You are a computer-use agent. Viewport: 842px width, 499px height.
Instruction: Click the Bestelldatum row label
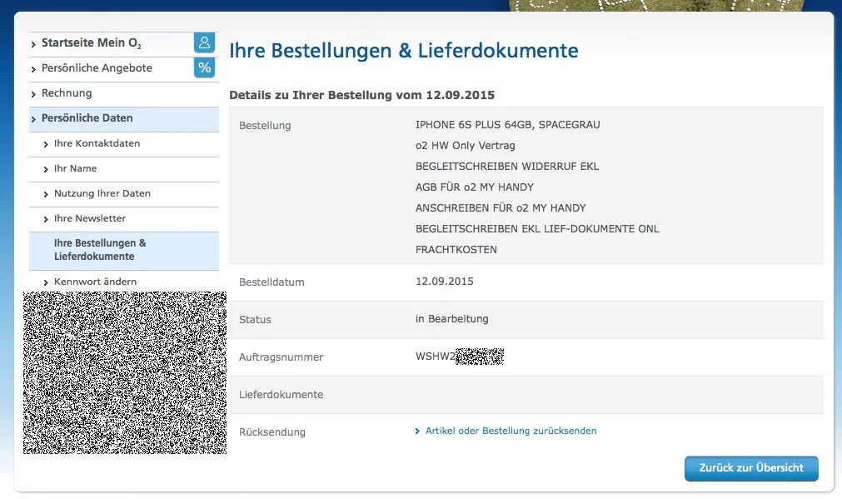pyautogui.click(x=272, y=282)
